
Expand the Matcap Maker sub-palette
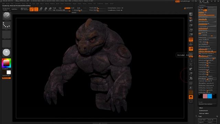[x=204, y=113]
